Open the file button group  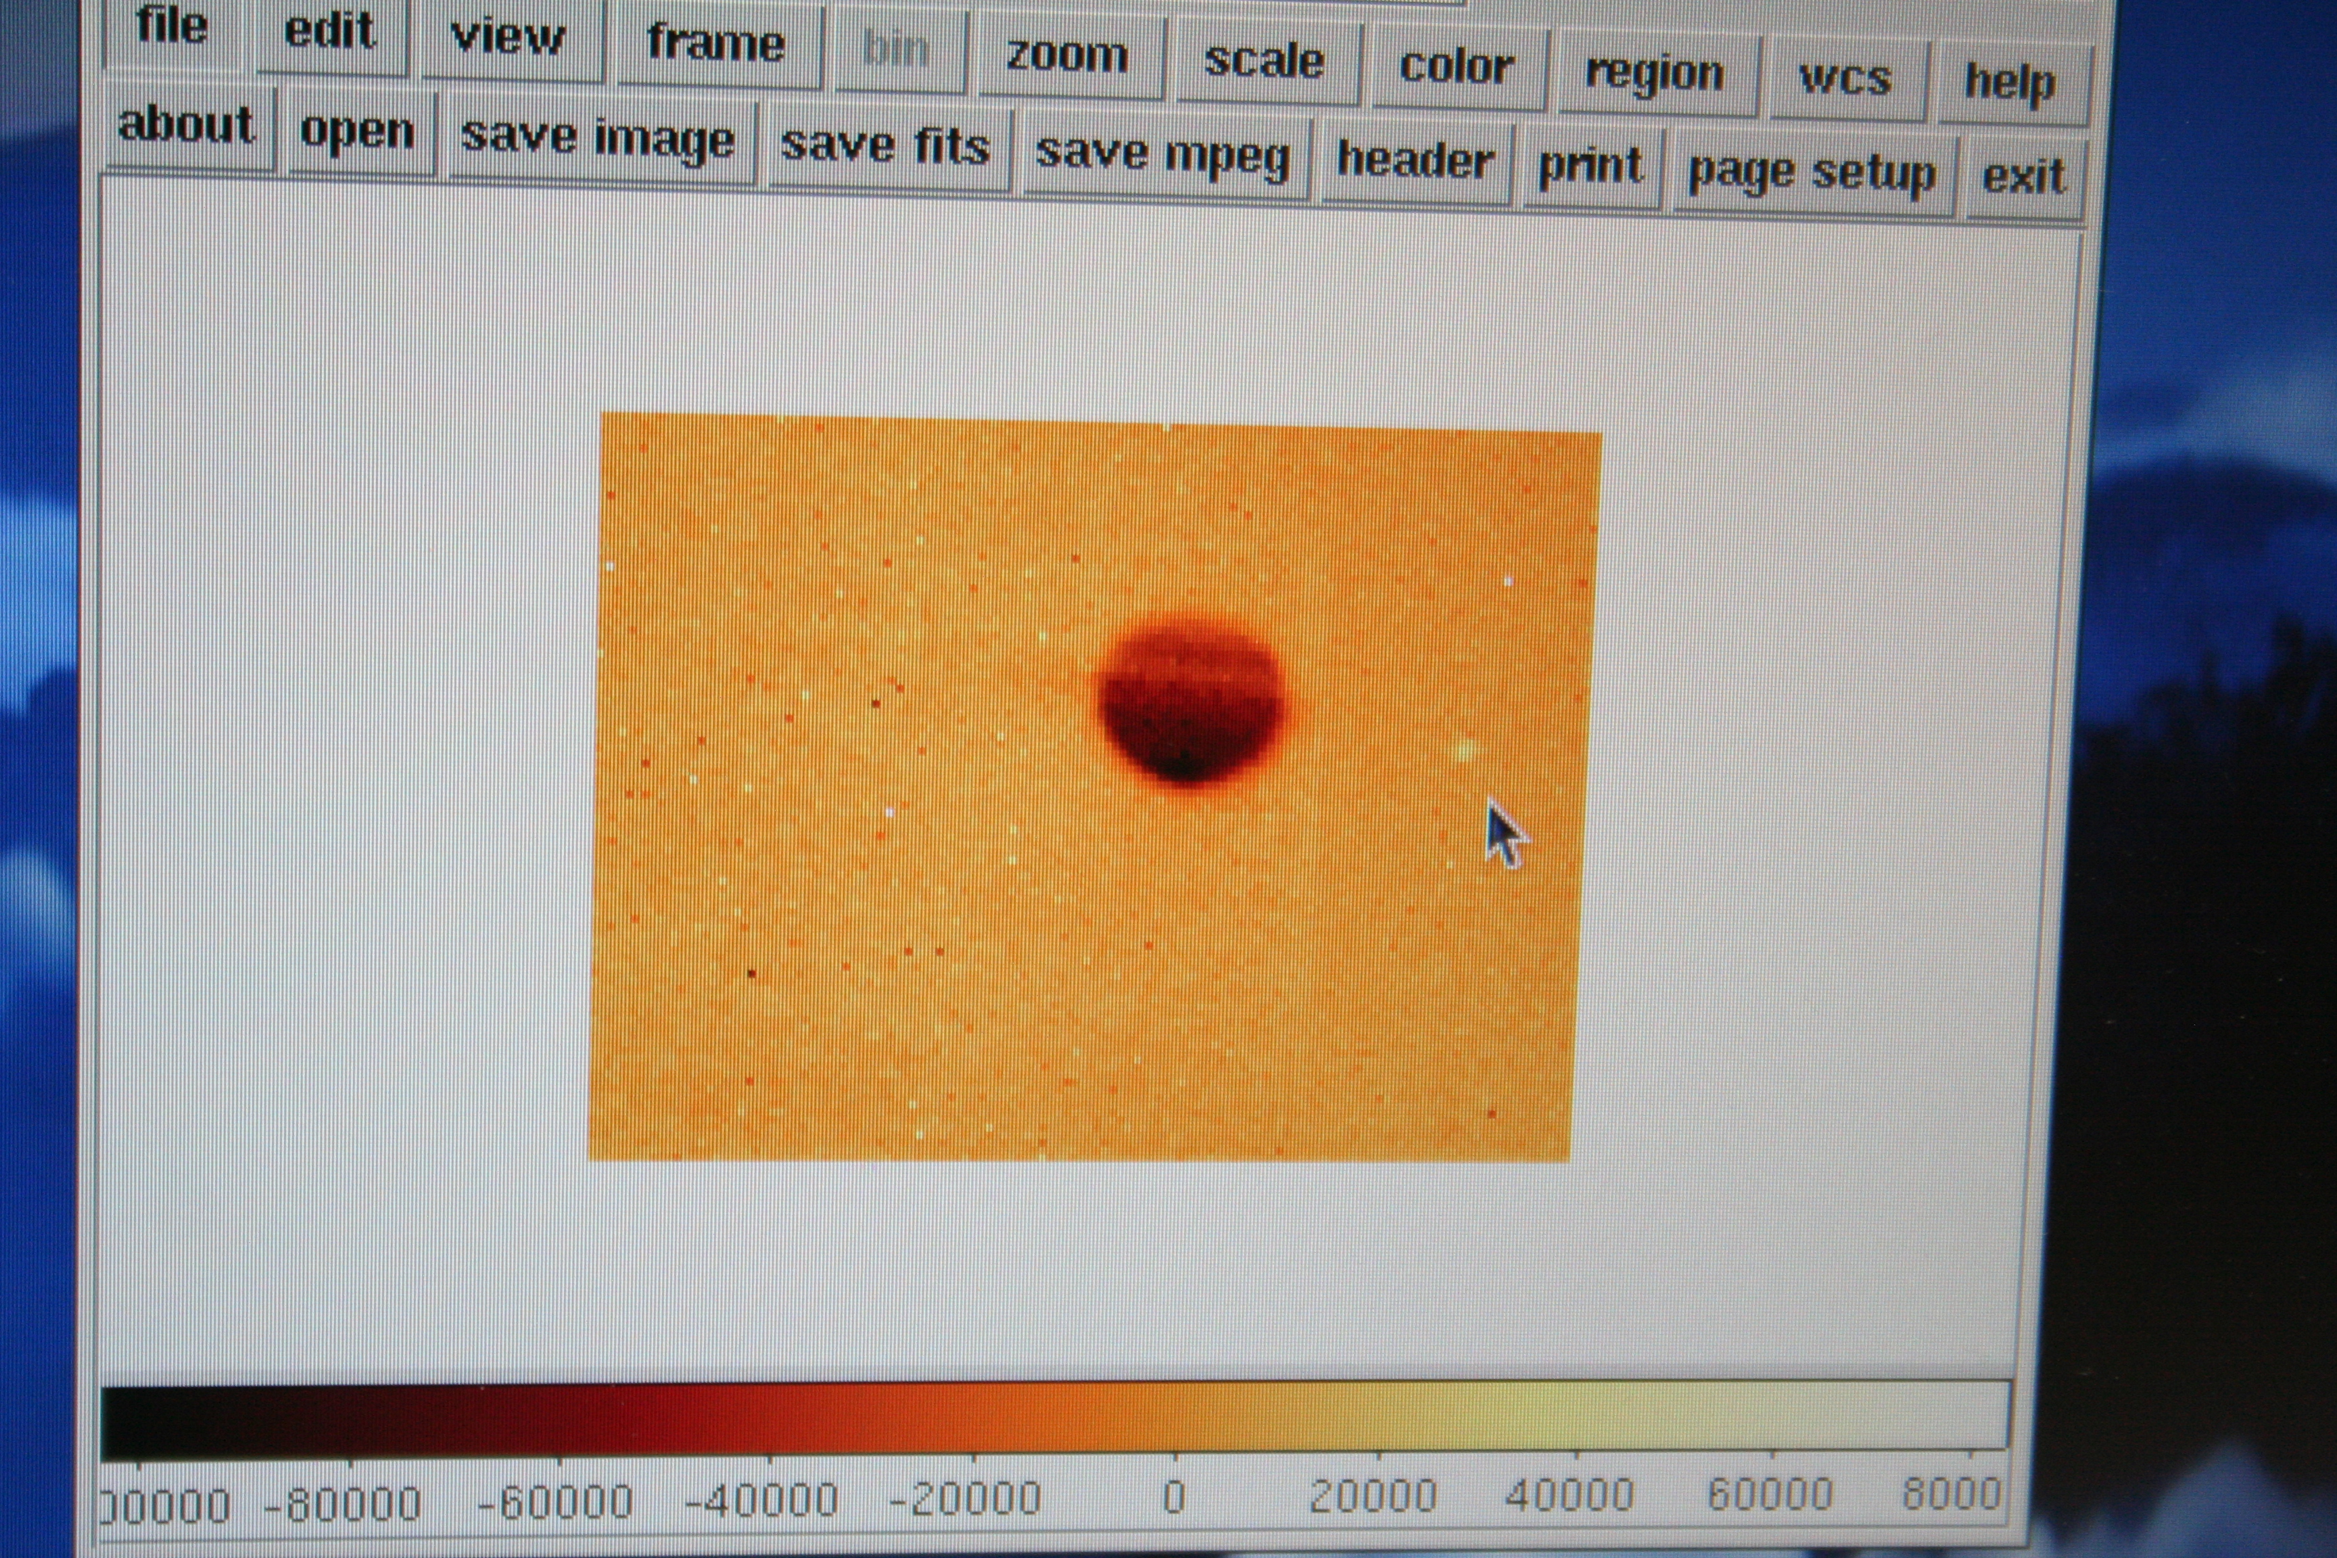173,28
